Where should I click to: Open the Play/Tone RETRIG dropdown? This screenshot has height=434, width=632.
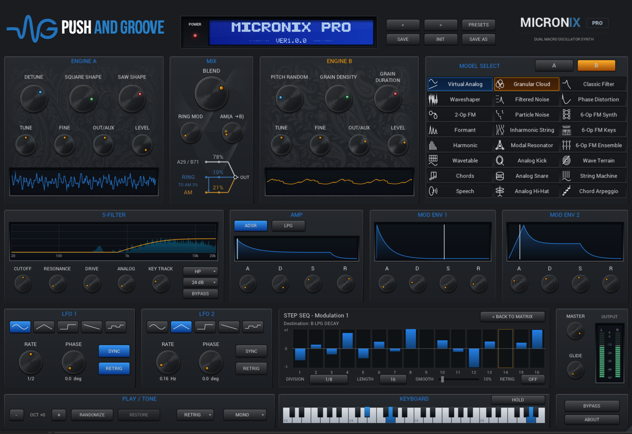pos(195,415)
